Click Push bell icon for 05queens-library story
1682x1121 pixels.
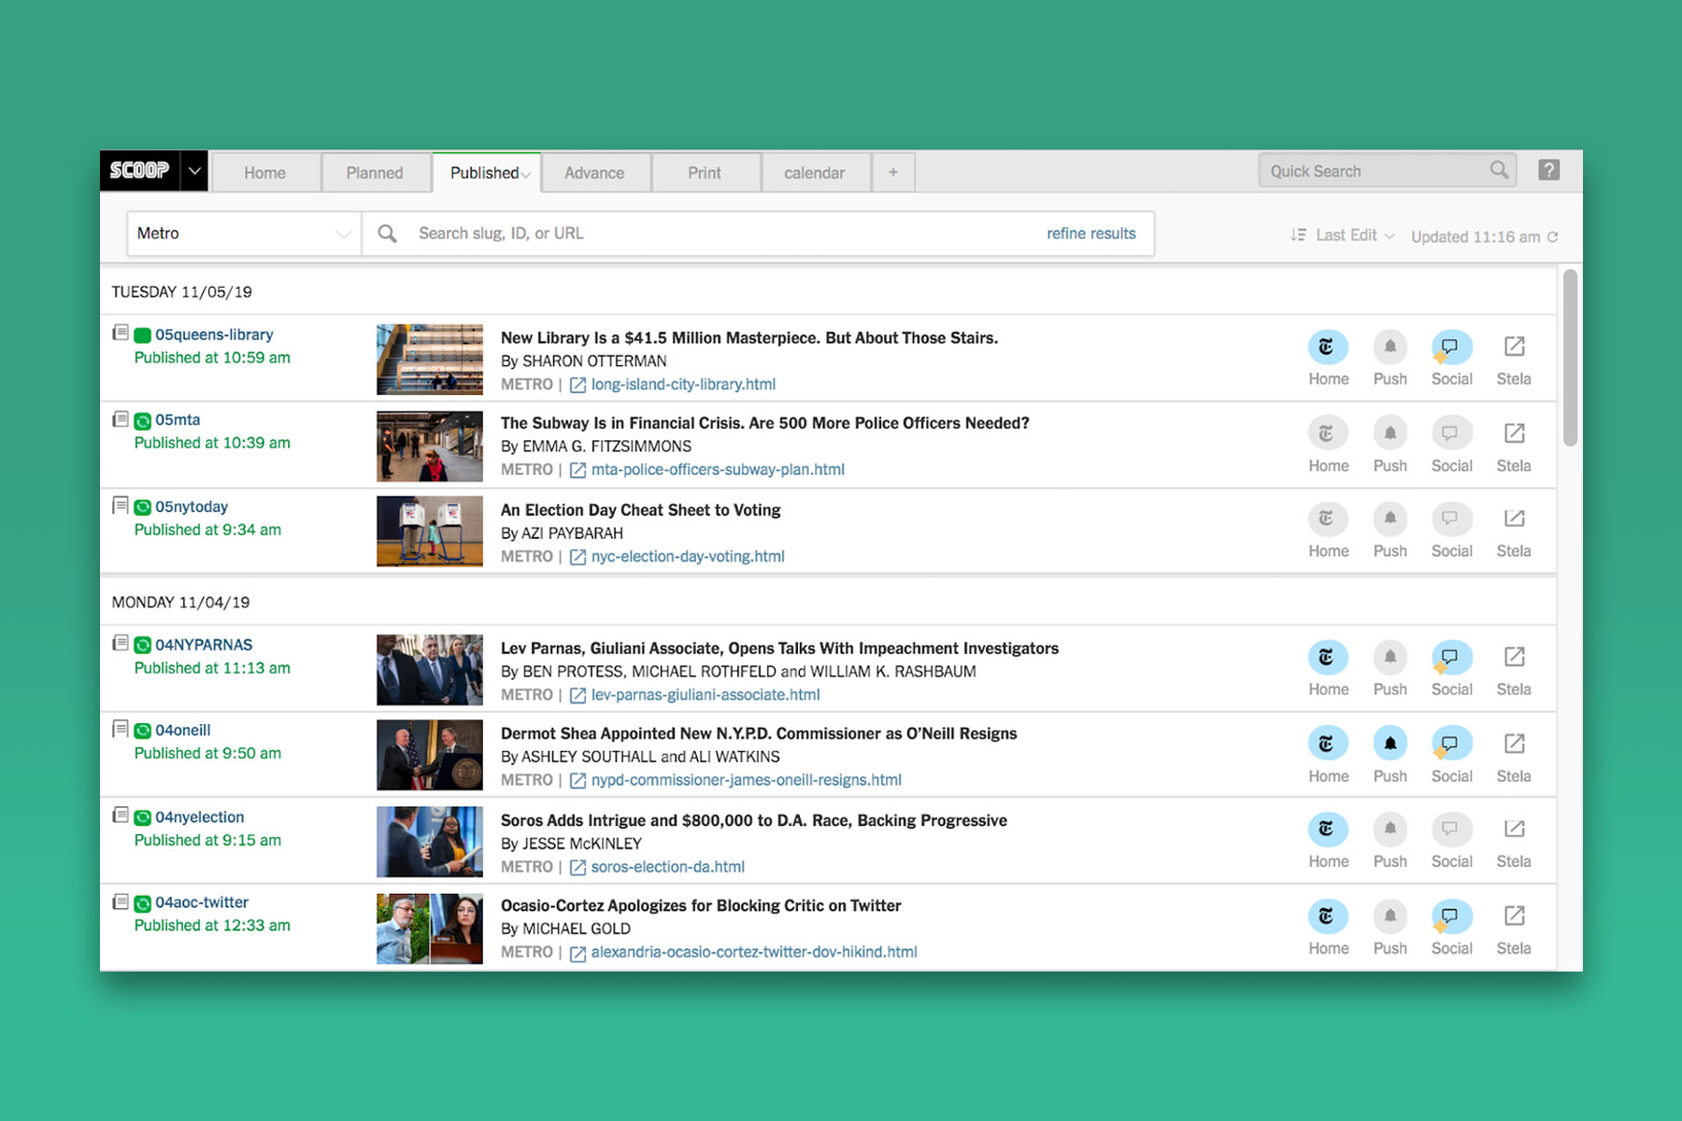click(x=1390, y=348)
